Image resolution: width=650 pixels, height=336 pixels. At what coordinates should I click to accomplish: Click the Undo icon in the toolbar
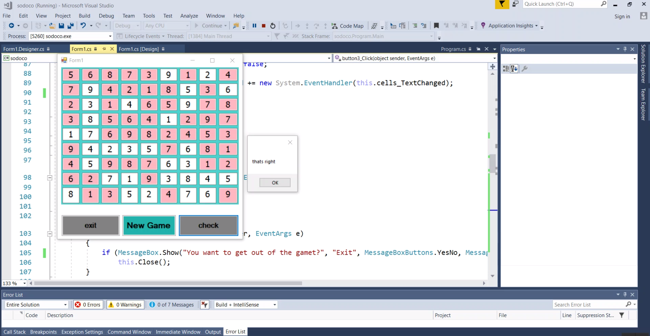[84, 26]
